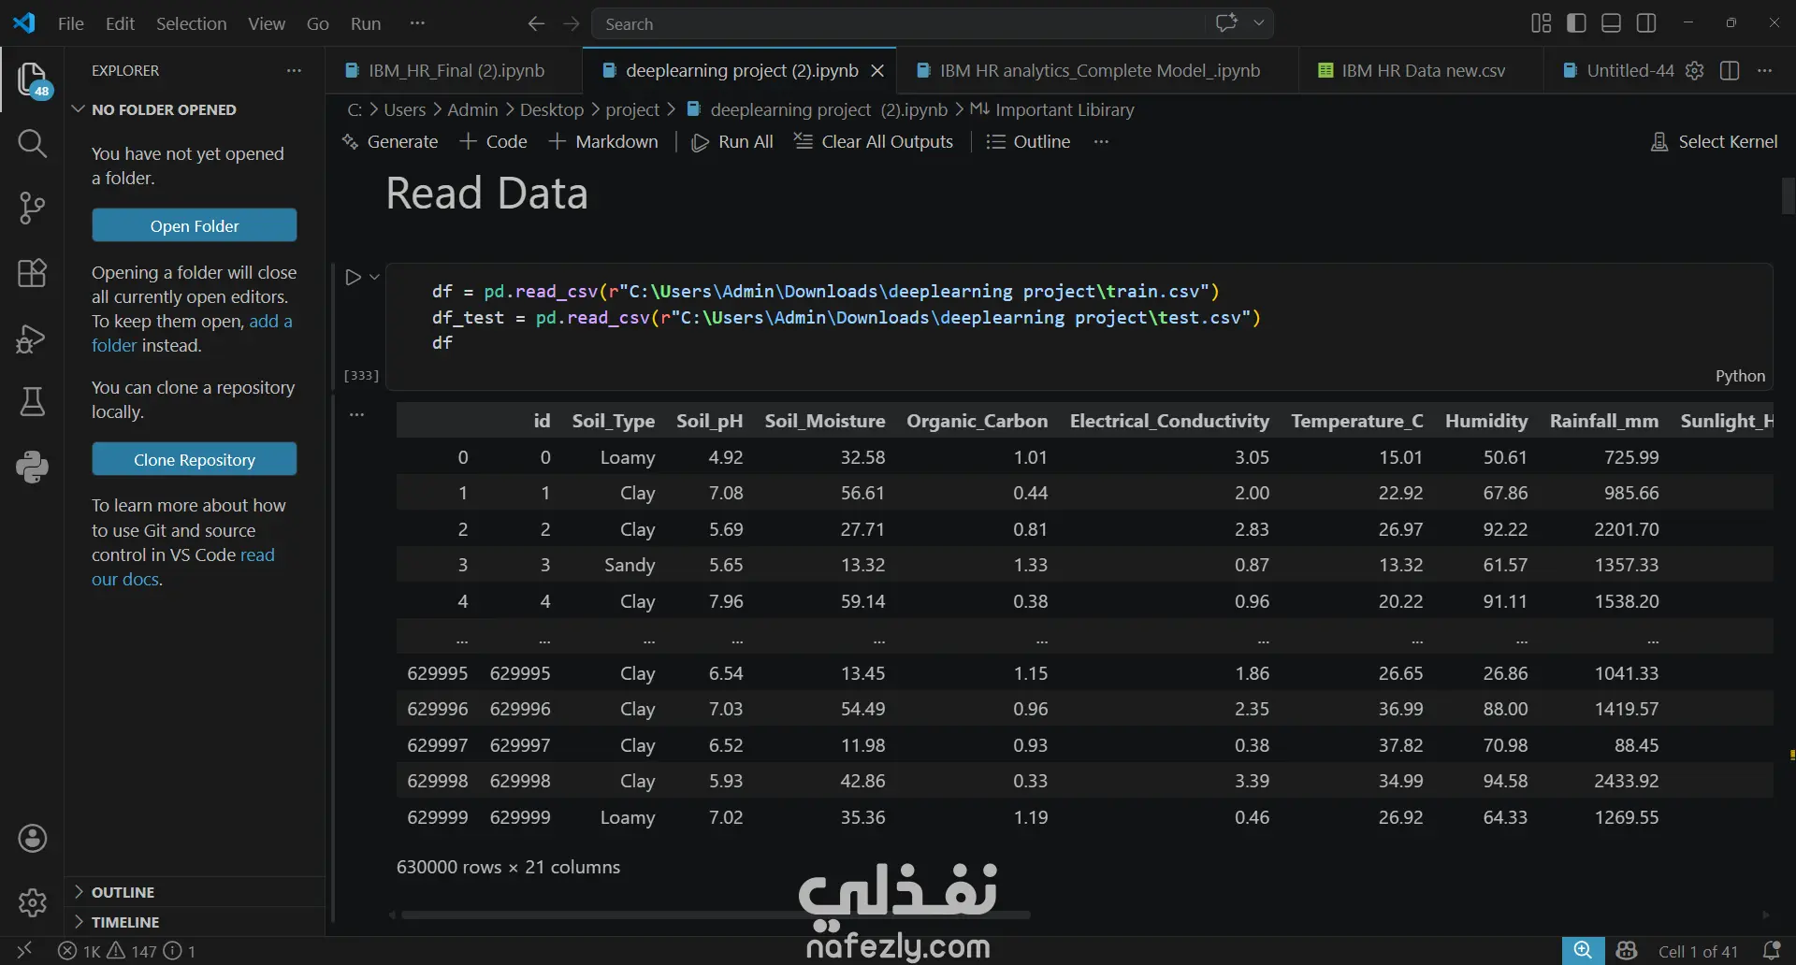Click the Clone Repository button

195,459
